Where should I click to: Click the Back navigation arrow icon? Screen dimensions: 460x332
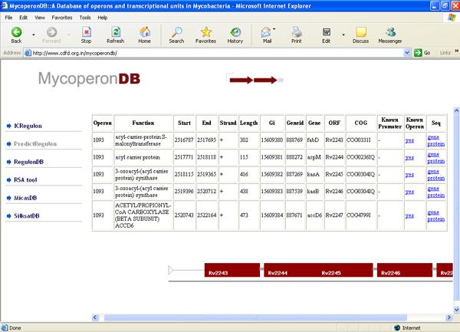[15, 31]
